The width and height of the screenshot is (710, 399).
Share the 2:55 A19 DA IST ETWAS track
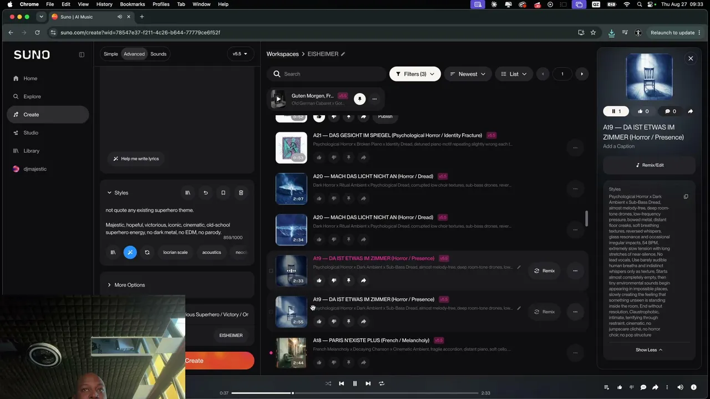(363, 321)
